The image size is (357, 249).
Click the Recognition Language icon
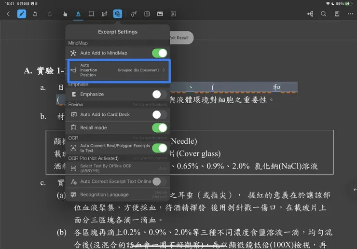click(73, 194)
